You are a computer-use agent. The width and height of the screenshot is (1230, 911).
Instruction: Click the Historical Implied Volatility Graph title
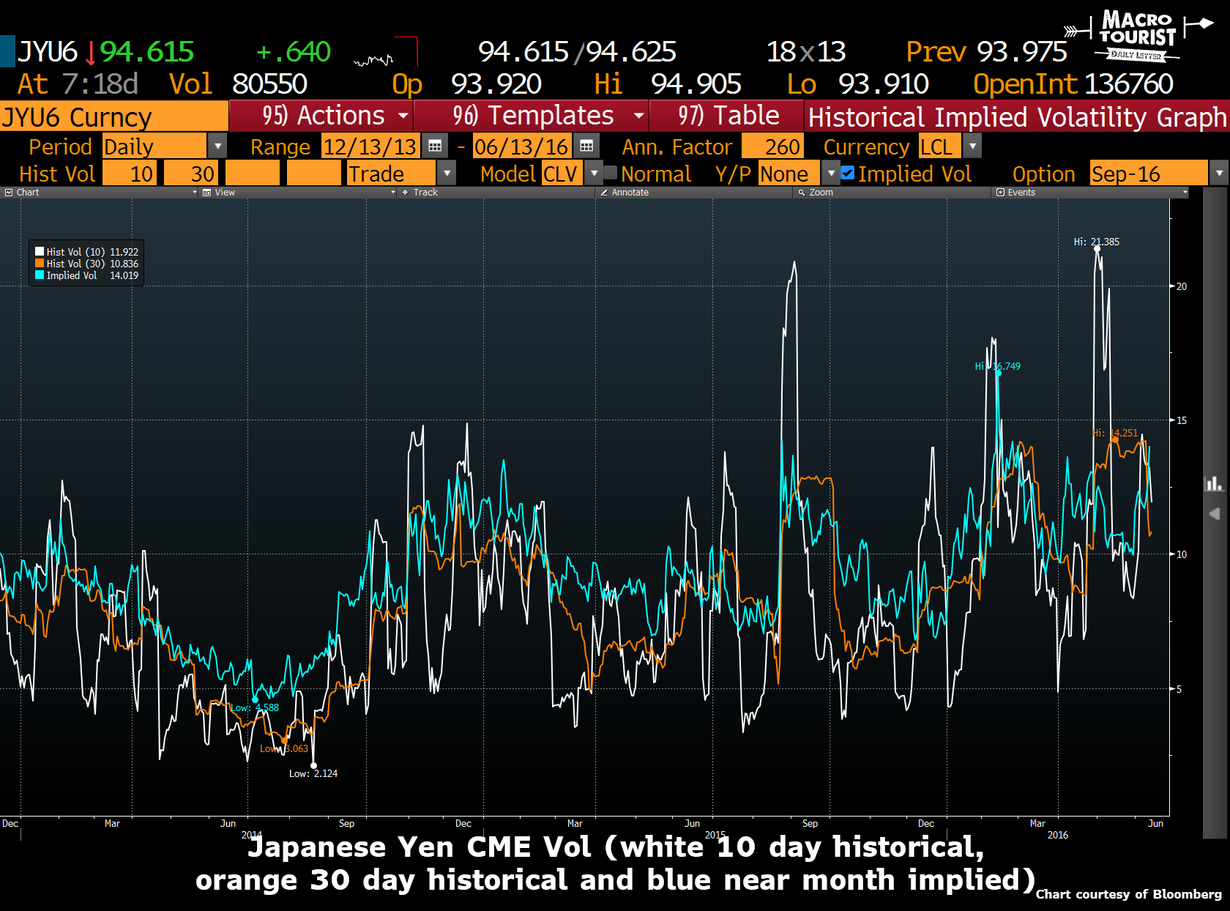pyautogui.click(x=1017, y=117)
